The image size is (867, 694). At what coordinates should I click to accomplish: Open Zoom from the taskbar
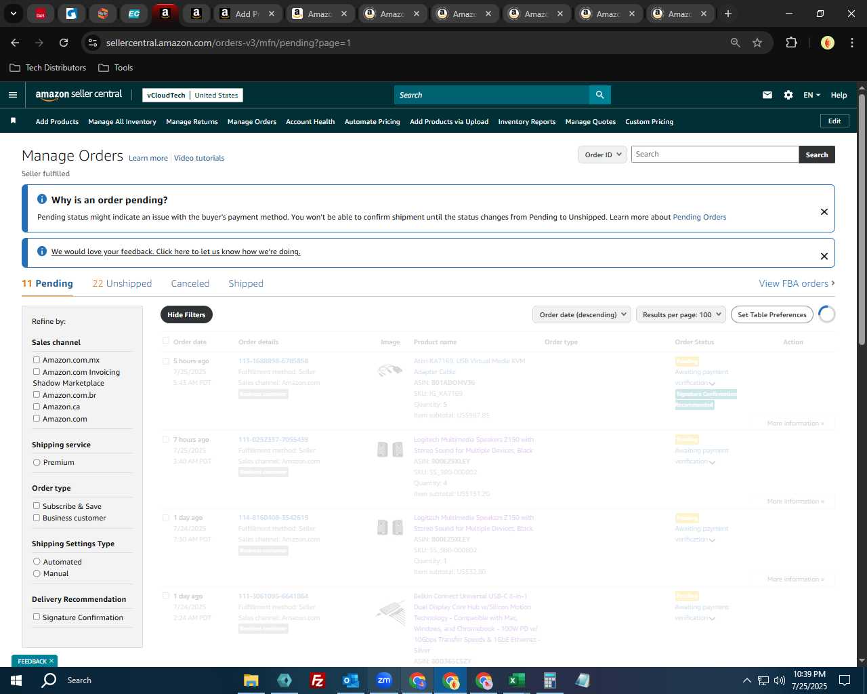[384, 680]
